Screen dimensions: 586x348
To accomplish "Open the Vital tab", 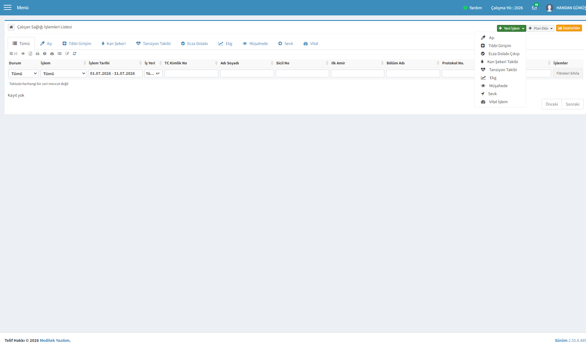I will click(311, 43).
